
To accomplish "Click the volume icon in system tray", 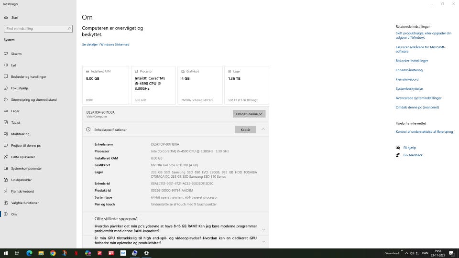I will click(412, 253).
